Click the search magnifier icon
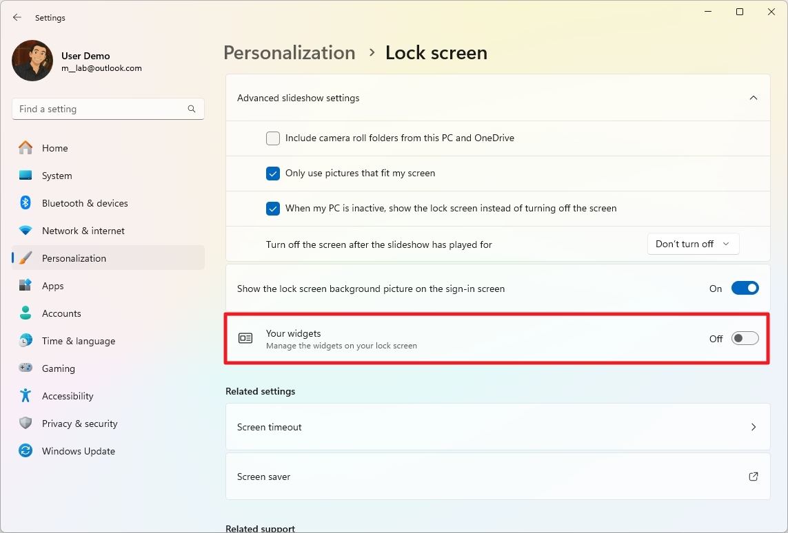This screenshot has width=788, height=533. tap(192, 109)
